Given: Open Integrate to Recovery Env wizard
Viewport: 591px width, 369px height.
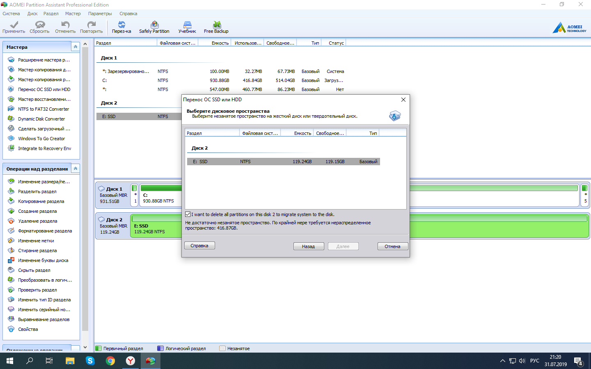Looking at the screenshot, I should pos(44,148).
